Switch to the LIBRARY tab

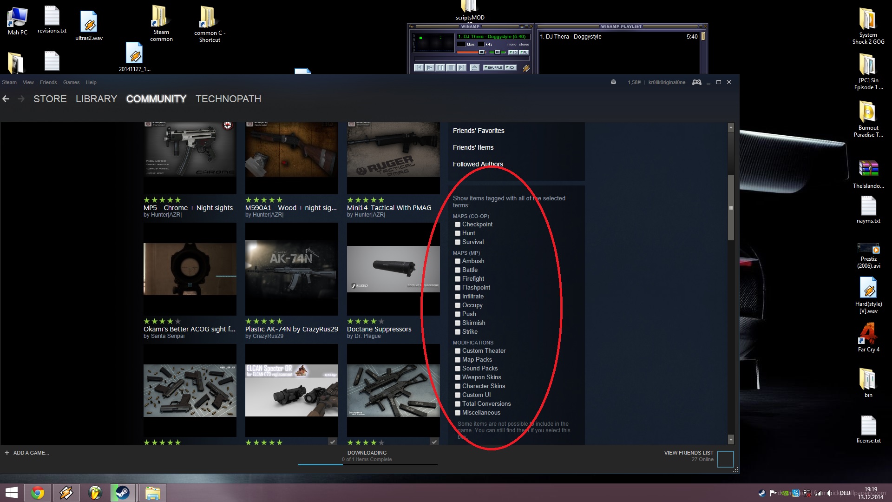pos(96,99)
